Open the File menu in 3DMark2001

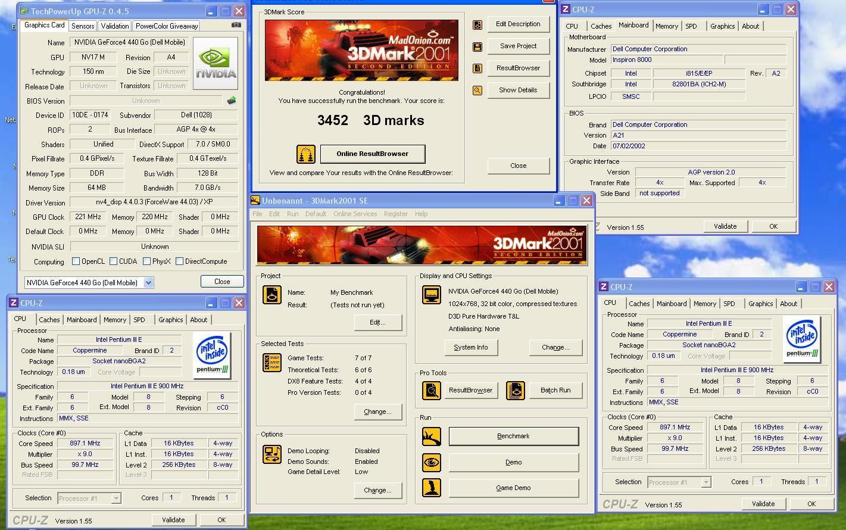coord(257,214)
